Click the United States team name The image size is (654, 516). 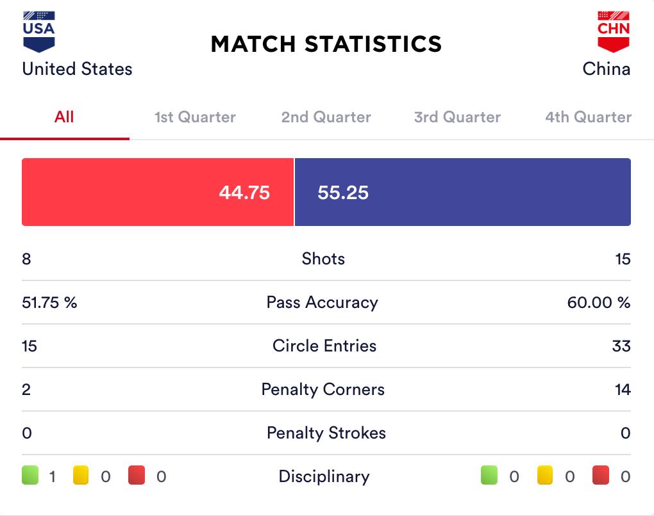[x=77, y=69]
